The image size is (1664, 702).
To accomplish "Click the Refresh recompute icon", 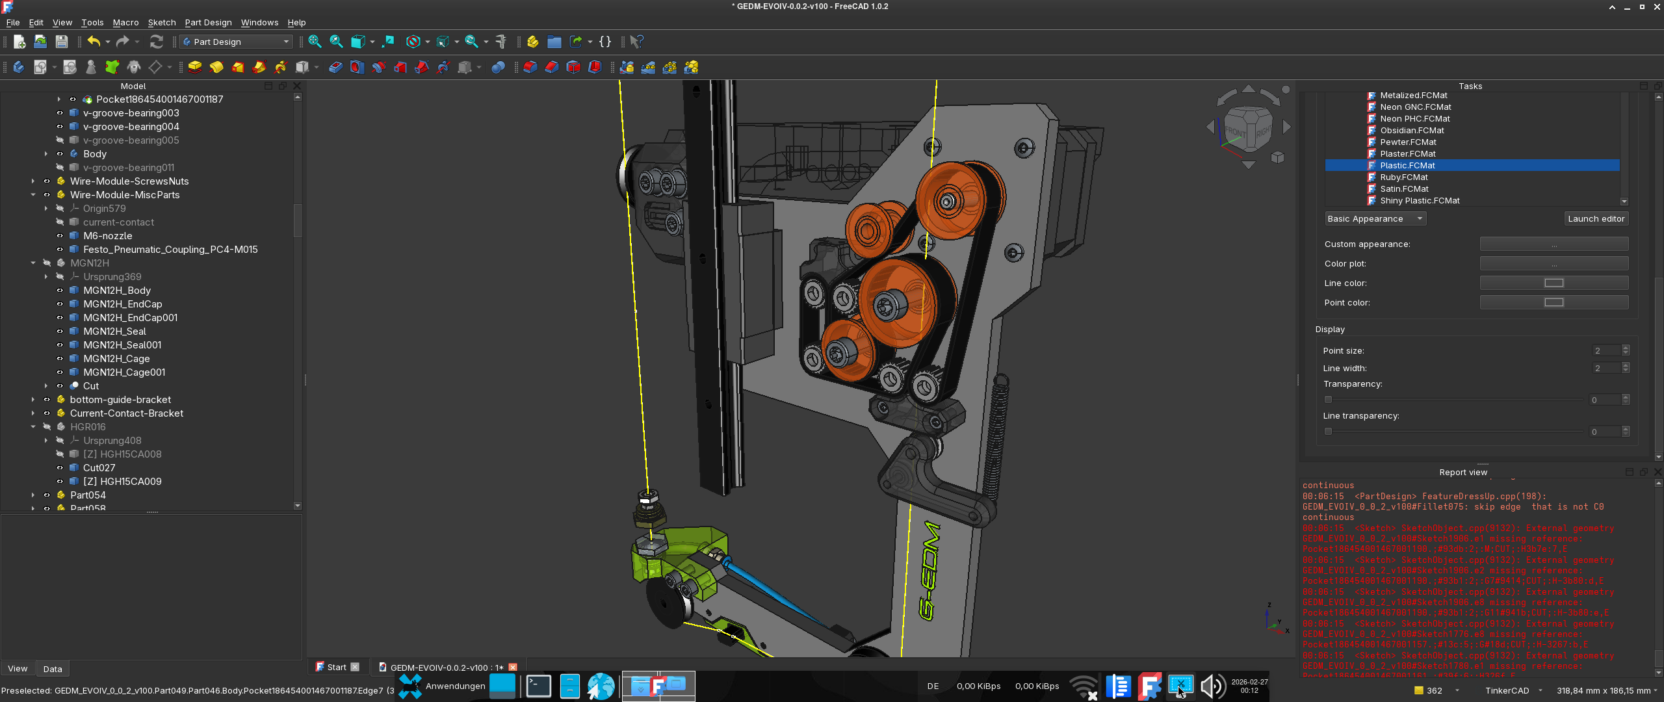I will pos(156,42).
